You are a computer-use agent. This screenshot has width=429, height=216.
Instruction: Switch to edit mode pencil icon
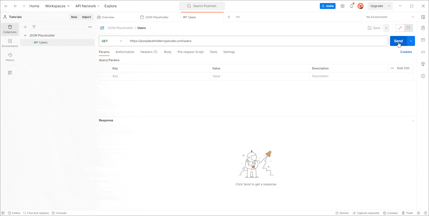[400, 28]
